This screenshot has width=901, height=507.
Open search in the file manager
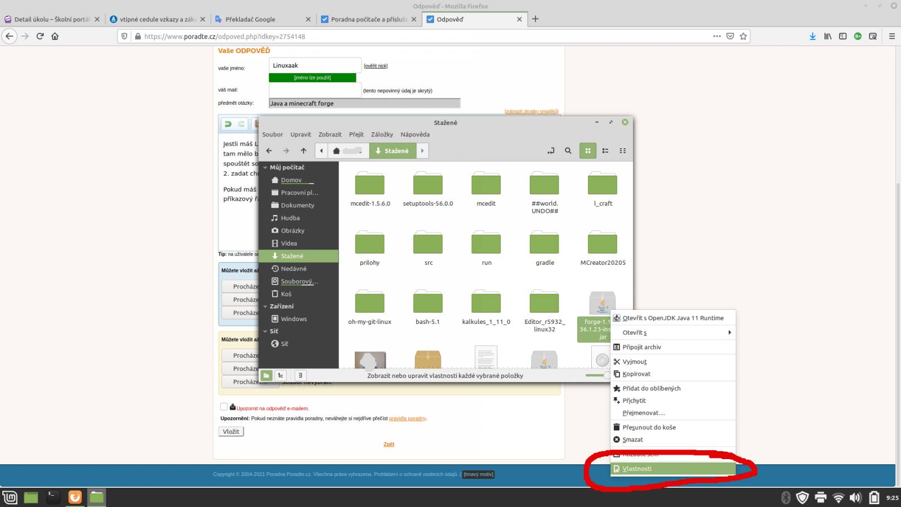(568, 151)
